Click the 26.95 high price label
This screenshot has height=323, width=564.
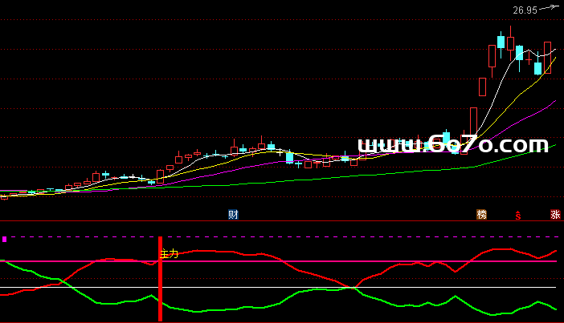pyautogui.click(x=525, y=10)
